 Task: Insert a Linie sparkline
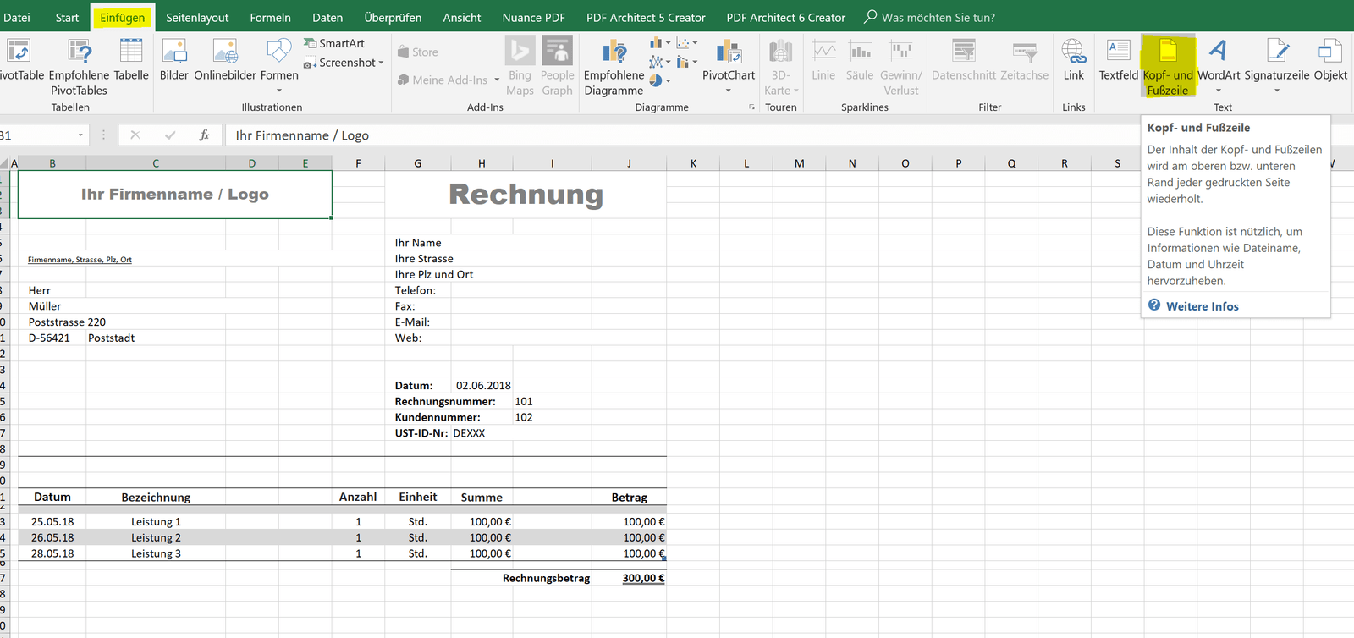(823, 59)
